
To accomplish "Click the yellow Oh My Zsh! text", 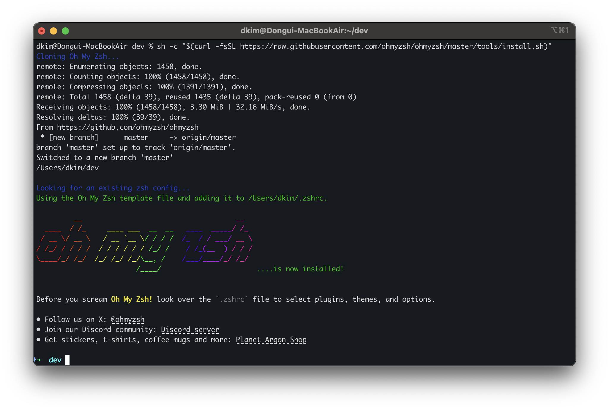I will click(132, 299).
